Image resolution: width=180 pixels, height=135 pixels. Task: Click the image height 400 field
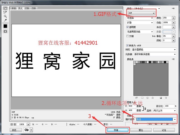tap(132, 110)
